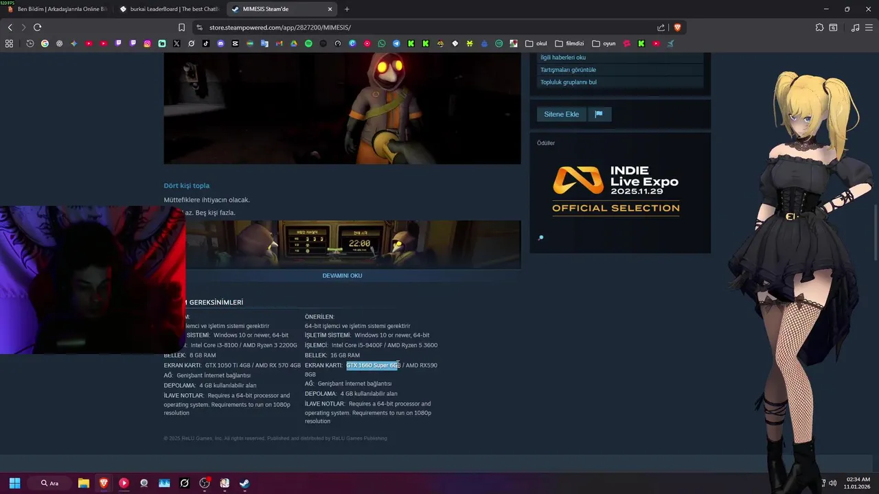The height and width of the screenshot is (494, 879).
Task: Open a new tab with plus button
Action: 347,9
